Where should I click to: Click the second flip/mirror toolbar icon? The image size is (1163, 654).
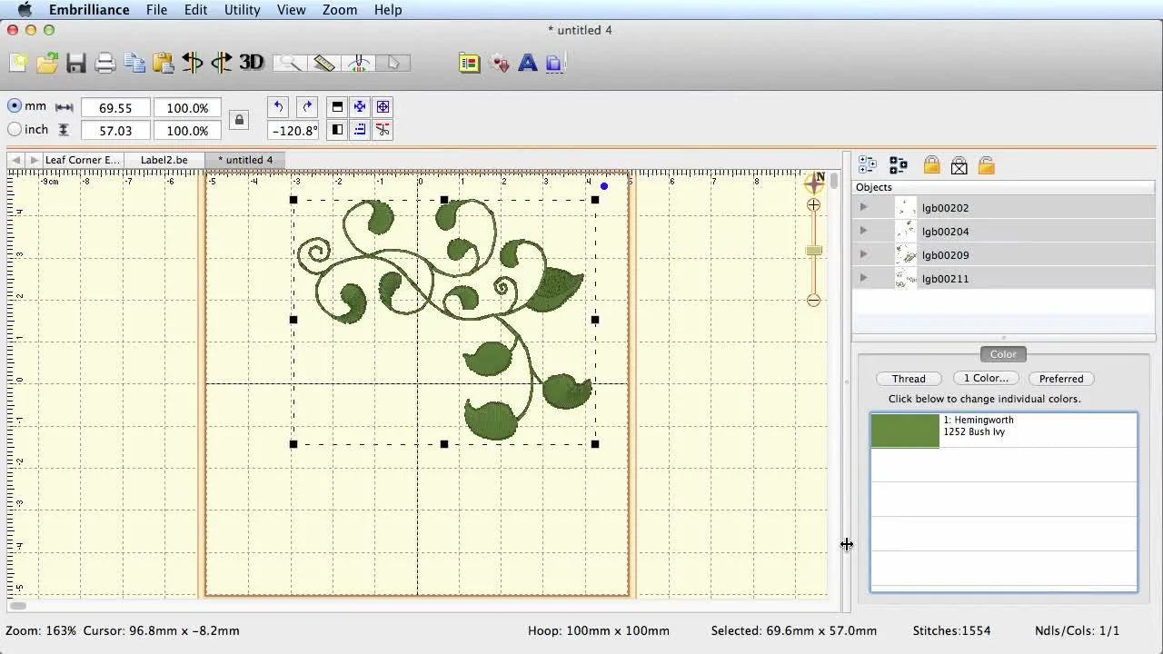(x=222, y=63)
